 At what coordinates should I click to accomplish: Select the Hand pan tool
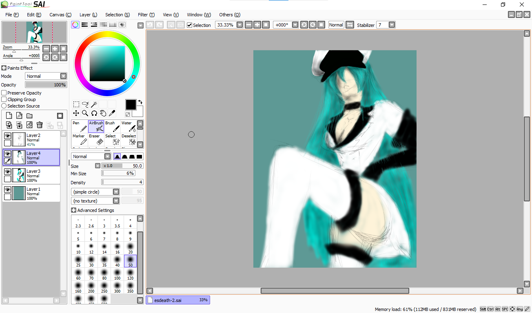click(x=103, y=113)
